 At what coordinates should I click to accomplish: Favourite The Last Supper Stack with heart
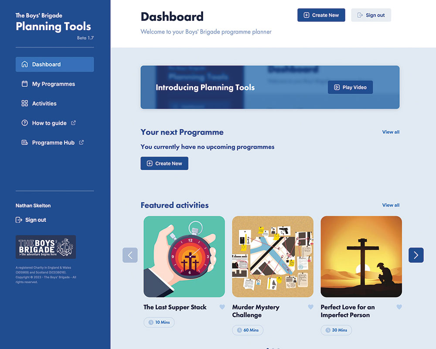pos(222,307)
